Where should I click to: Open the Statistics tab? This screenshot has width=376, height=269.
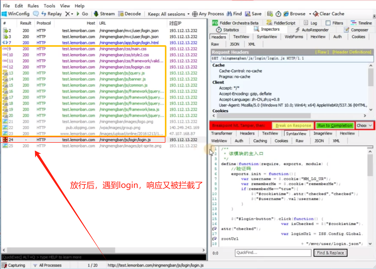coord(228,30)
